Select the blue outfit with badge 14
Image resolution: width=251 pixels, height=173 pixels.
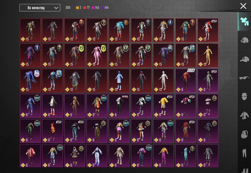coord(30,81)
